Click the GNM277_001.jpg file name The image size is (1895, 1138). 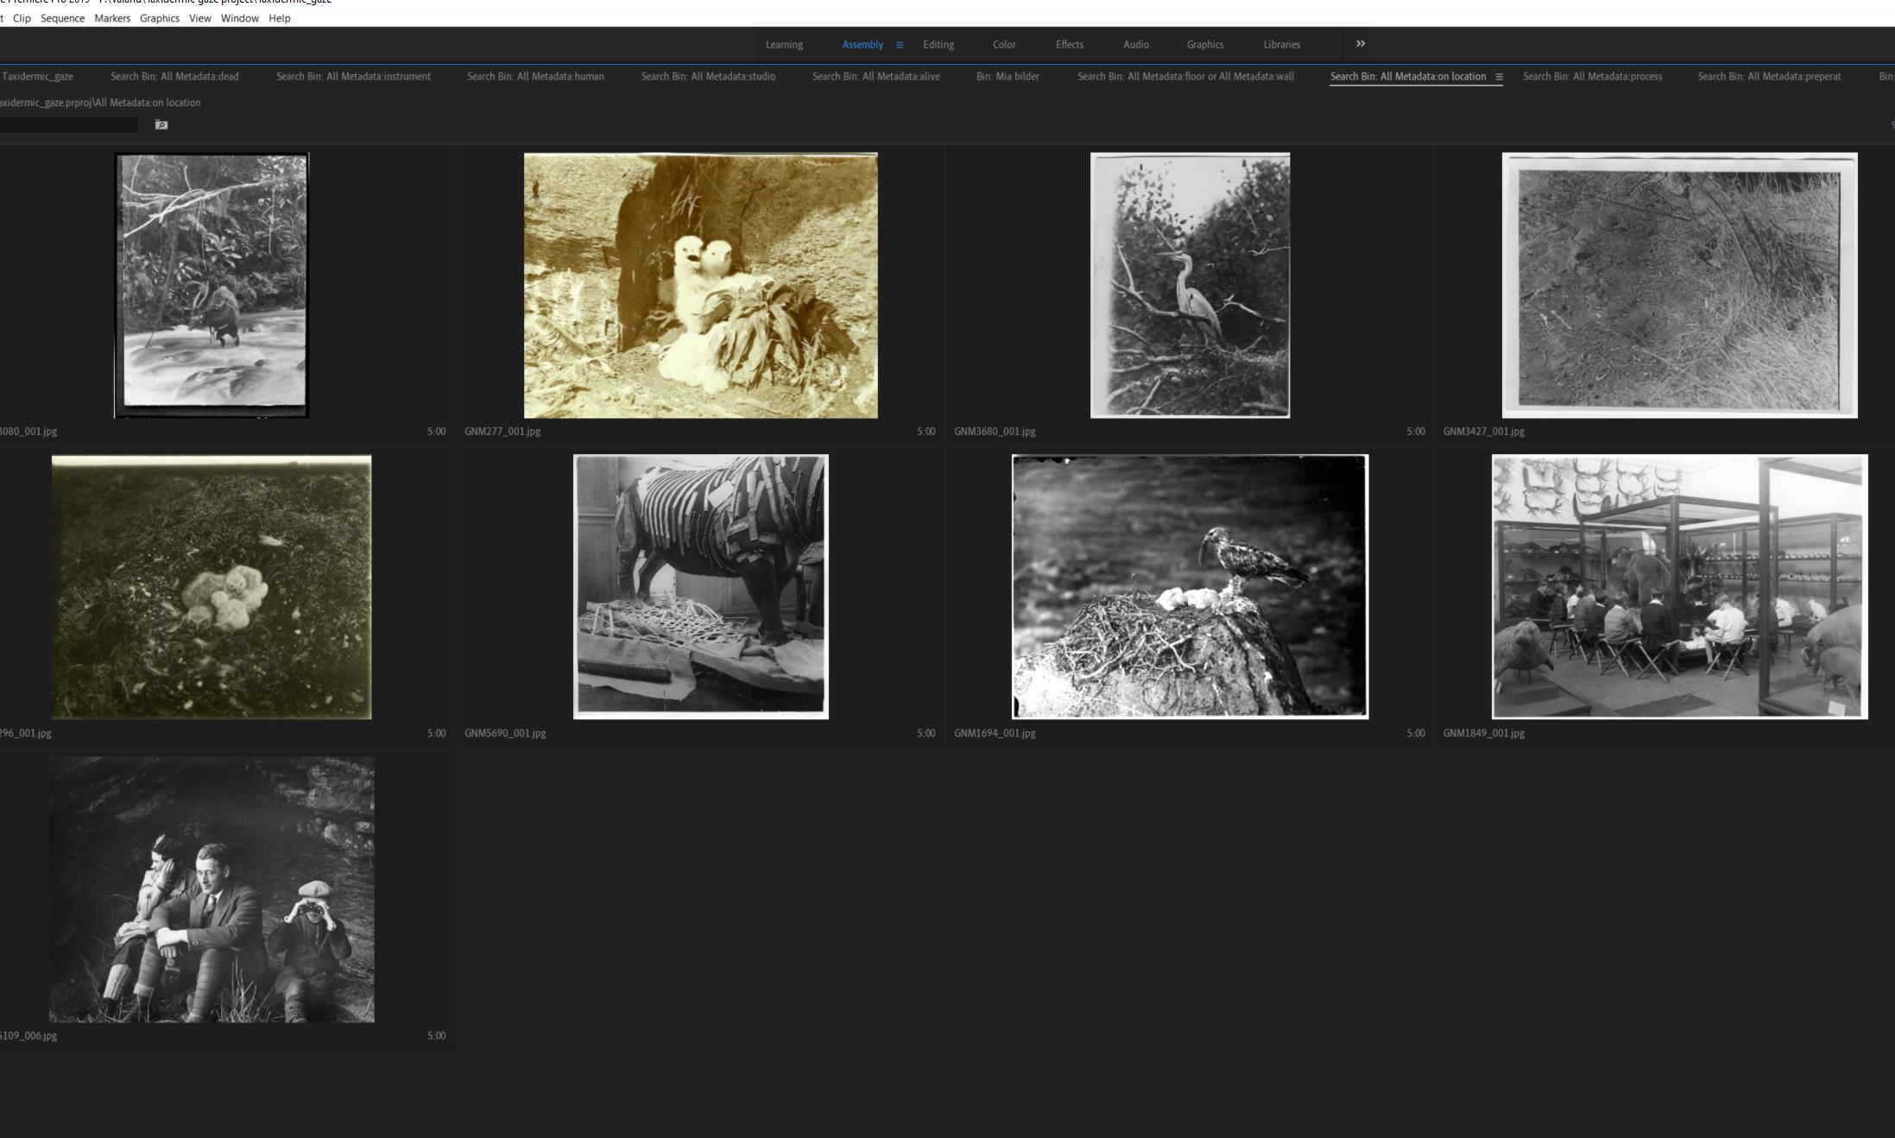(502, 432)
